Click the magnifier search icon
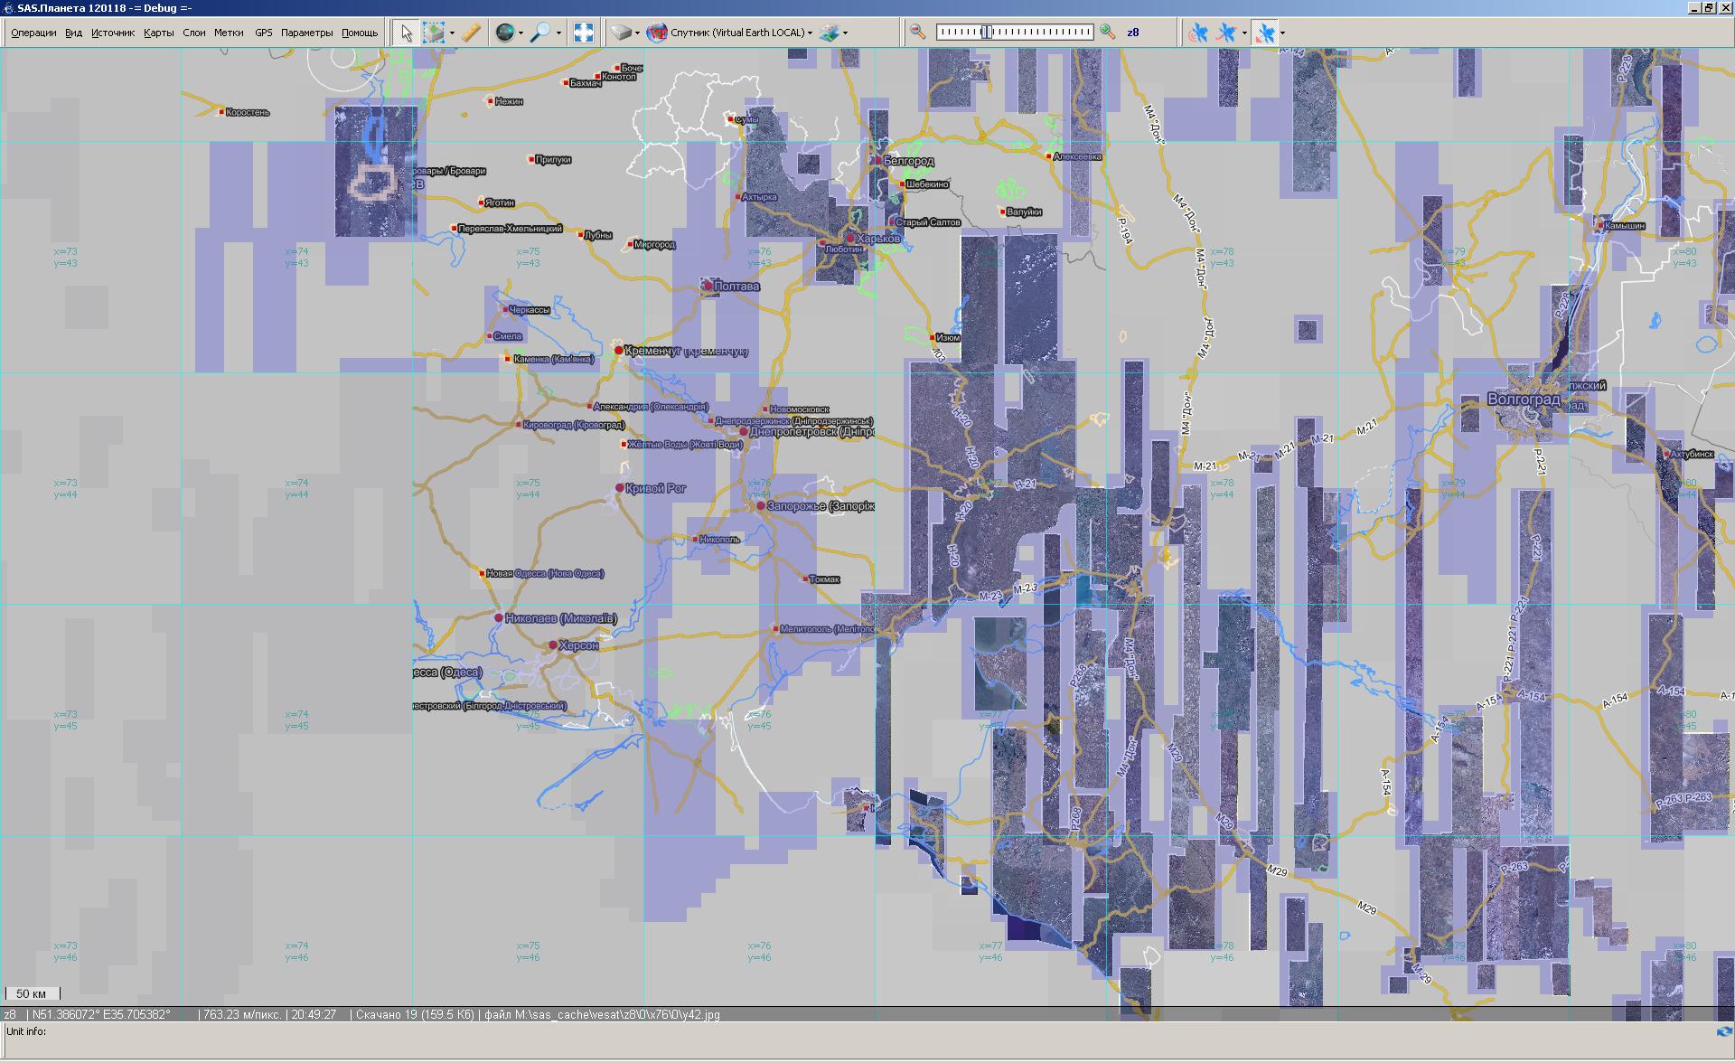 tap(539, 33)
